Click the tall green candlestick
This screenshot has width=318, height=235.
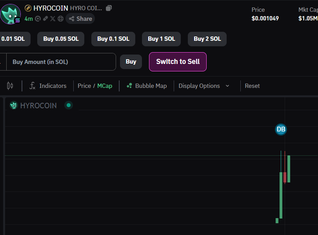click(x=281, y=195)
